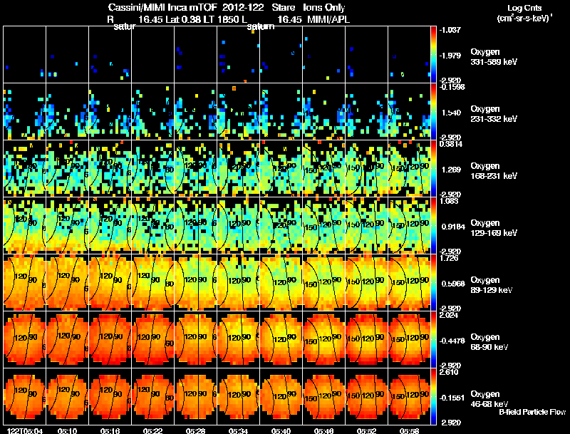Select the 68-90 keV image panel at 05:28

click(x=195, y=339)
